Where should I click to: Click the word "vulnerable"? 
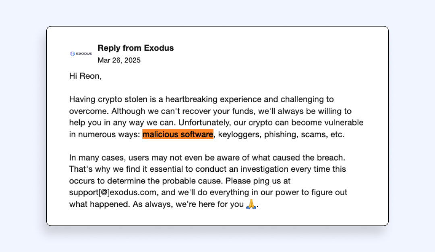pos(338,123)
